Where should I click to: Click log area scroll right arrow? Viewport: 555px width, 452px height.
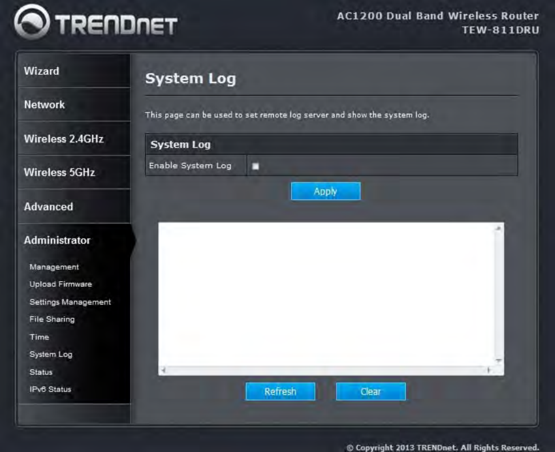pyautogui.click(x=489, y=370)
